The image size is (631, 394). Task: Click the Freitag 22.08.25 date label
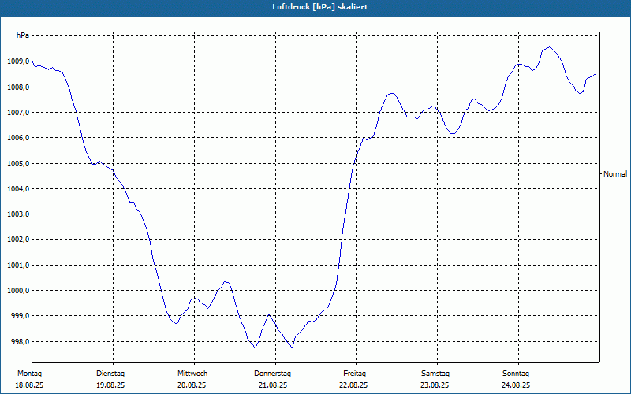[353, 379]
